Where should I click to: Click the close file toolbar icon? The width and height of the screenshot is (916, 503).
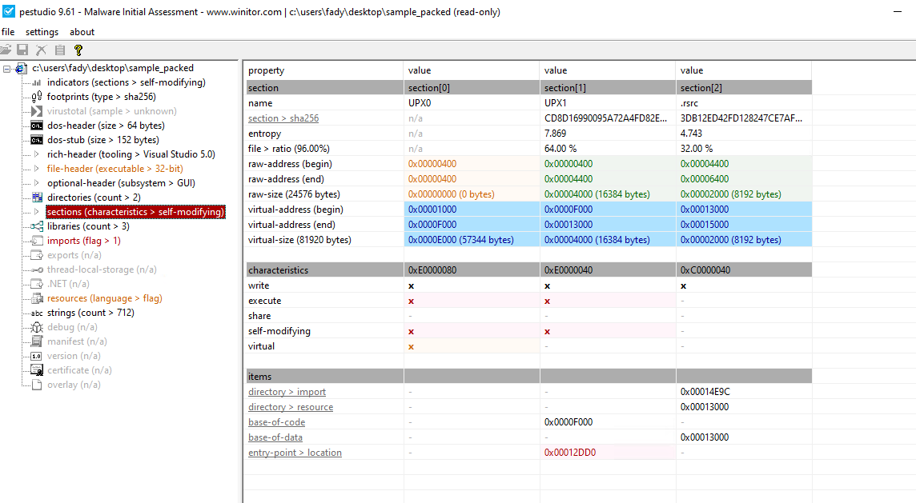click(x=41, y=50)
